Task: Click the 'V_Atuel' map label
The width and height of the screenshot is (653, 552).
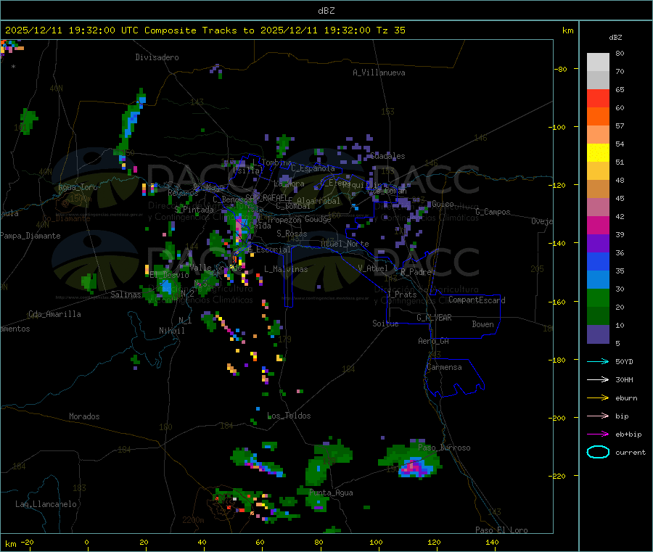Action: (373, 268)
